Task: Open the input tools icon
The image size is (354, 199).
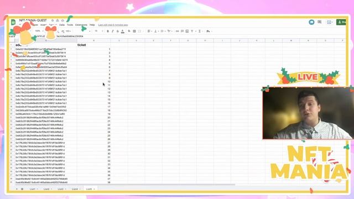Action: [209, 31]
